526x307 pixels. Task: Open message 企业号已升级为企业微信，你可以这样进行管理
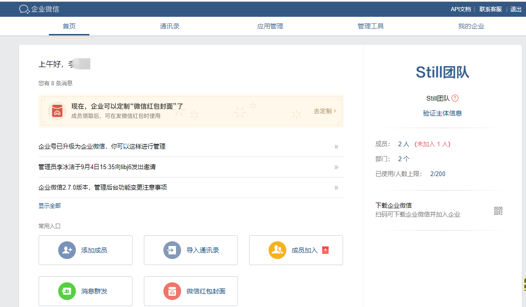pos(102,146)
